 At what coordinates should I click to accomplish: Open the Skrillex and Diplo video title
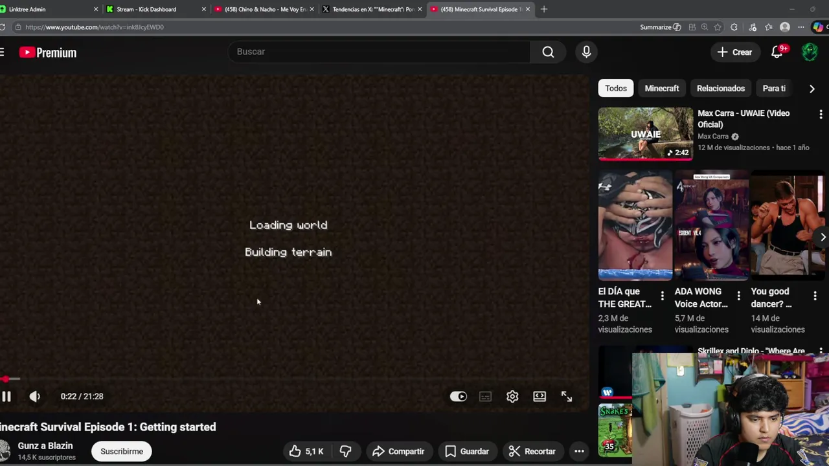[x=751, y=351]
